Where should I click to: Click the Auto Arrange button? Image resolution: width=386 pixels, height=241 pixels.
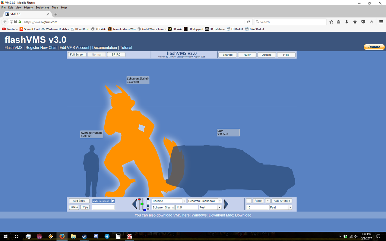coord(282,201)
